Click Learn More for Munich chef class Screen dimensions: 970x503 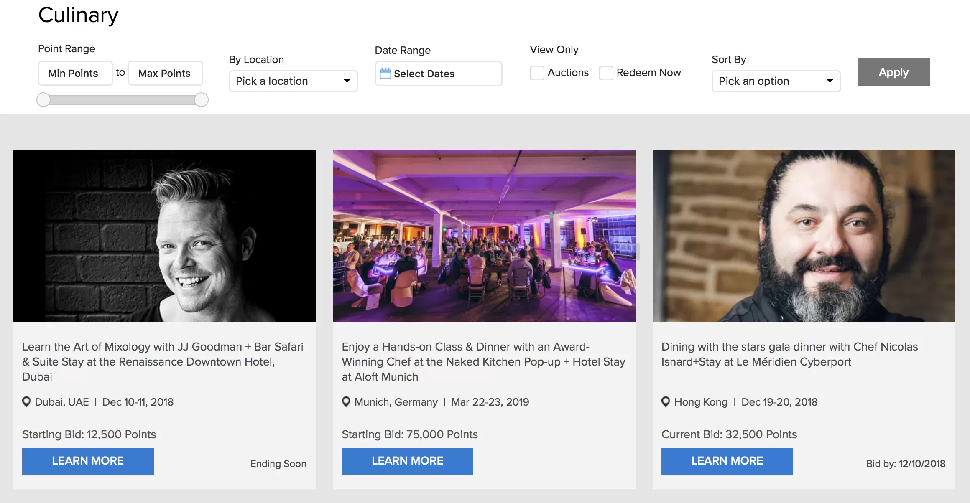click(407, 461)
